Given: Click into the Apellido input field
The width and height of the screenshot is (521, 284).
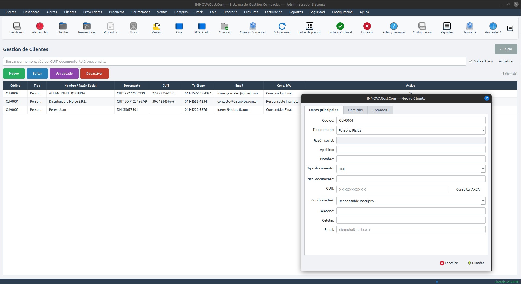Looking at the screenshot, I should tap(411, 150).
